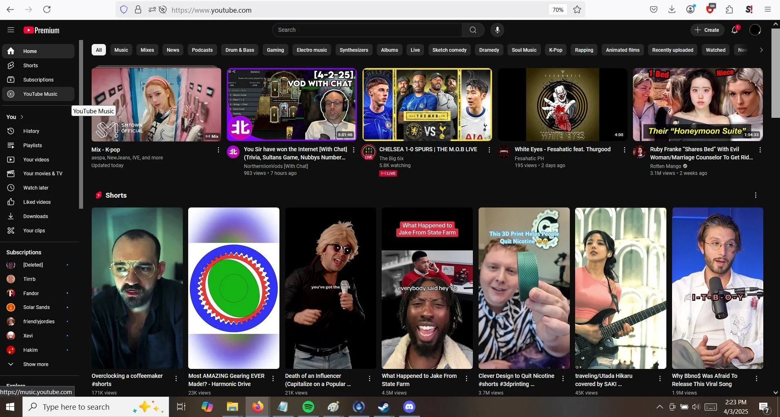Open Downloads in sidebar
780x417 pixels.
38,216
